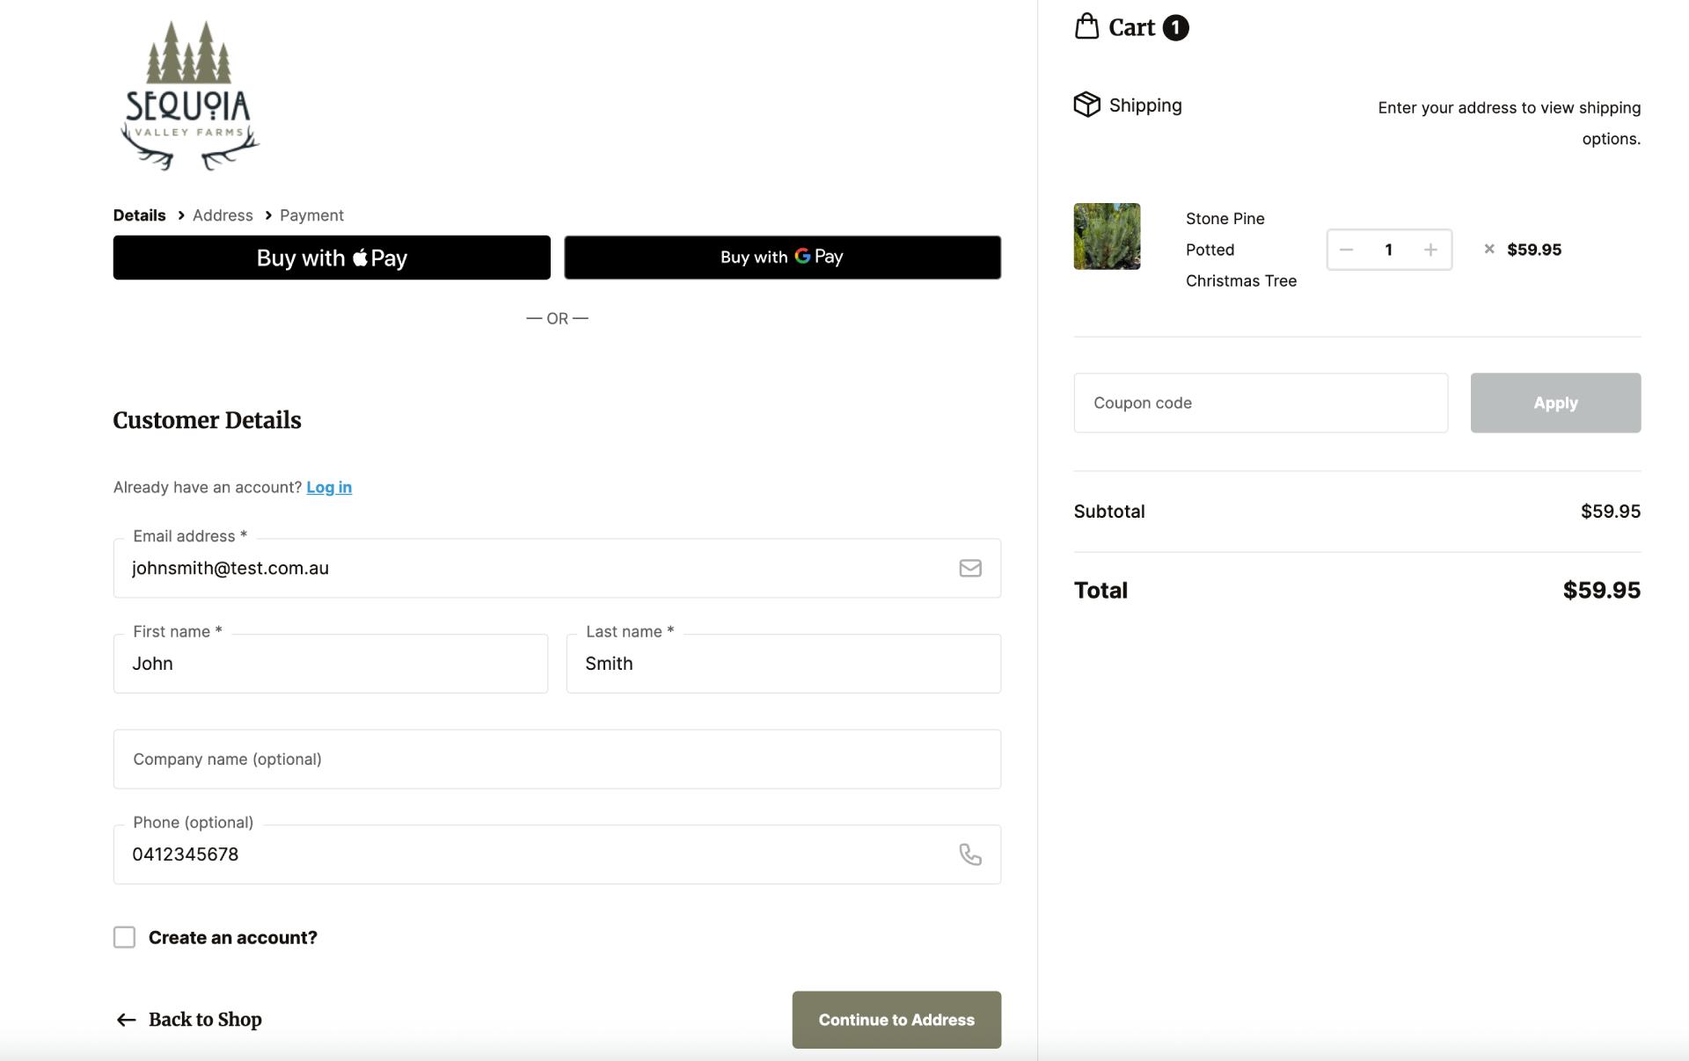Tick the Create an account checkbox
The width and height of the screenshot is (1689, 1061).
(x=124, y=937)
